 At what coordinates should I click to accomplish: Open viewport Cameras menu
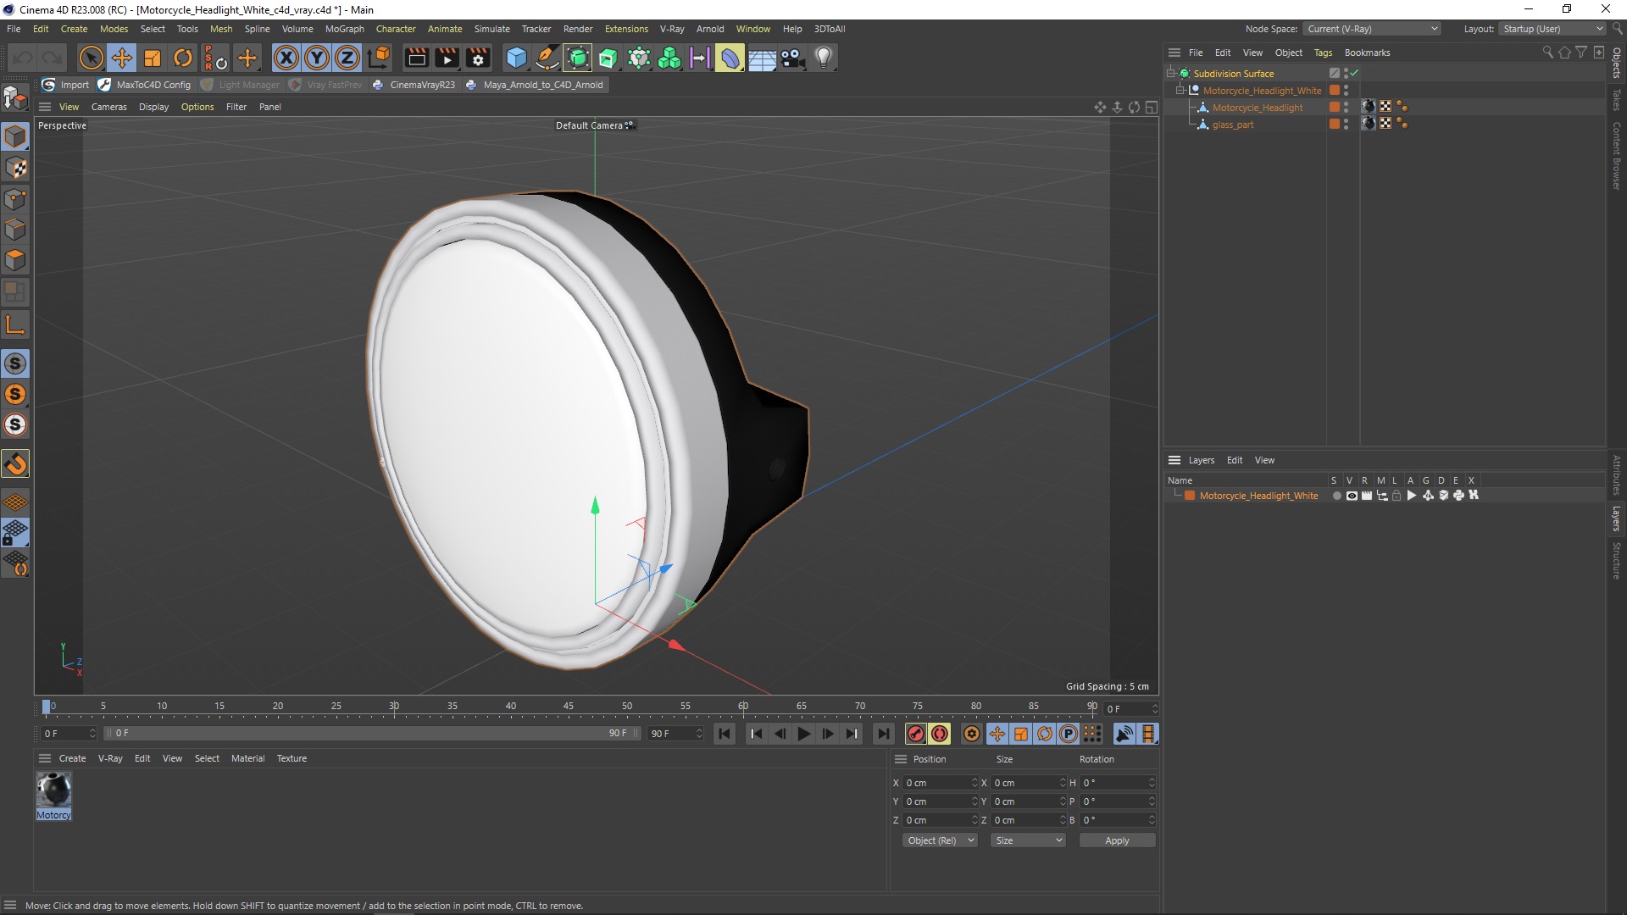(x=108, y=107)
